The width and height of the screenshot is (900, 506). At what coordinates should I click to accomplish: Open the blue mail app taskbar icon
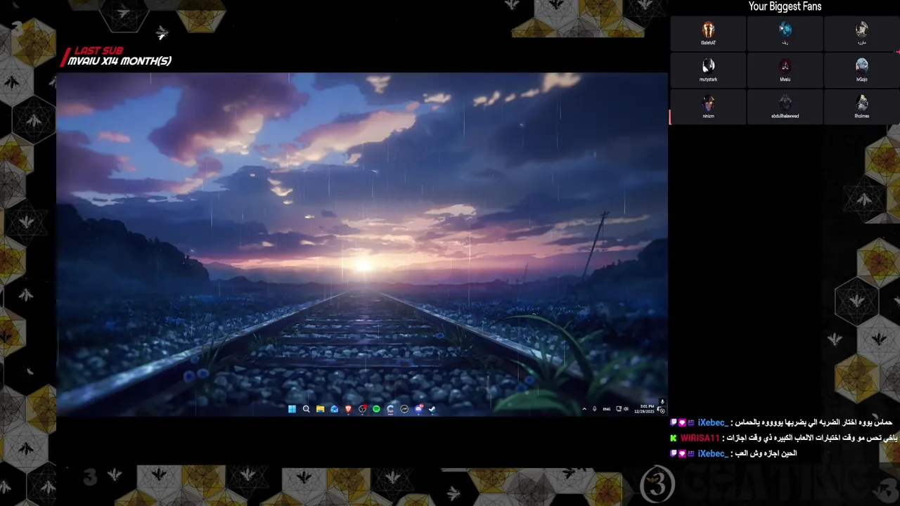[334, 409]
